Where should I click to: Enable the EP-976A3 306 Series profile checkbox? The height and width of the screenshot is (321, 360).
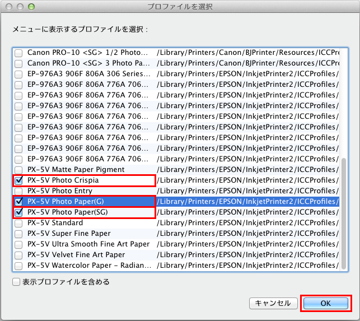point(18,74)
